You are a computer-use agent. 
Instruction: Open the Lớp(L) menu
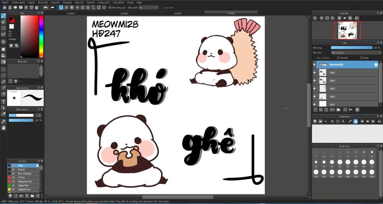pyautogui.click(x=31, y=3)
